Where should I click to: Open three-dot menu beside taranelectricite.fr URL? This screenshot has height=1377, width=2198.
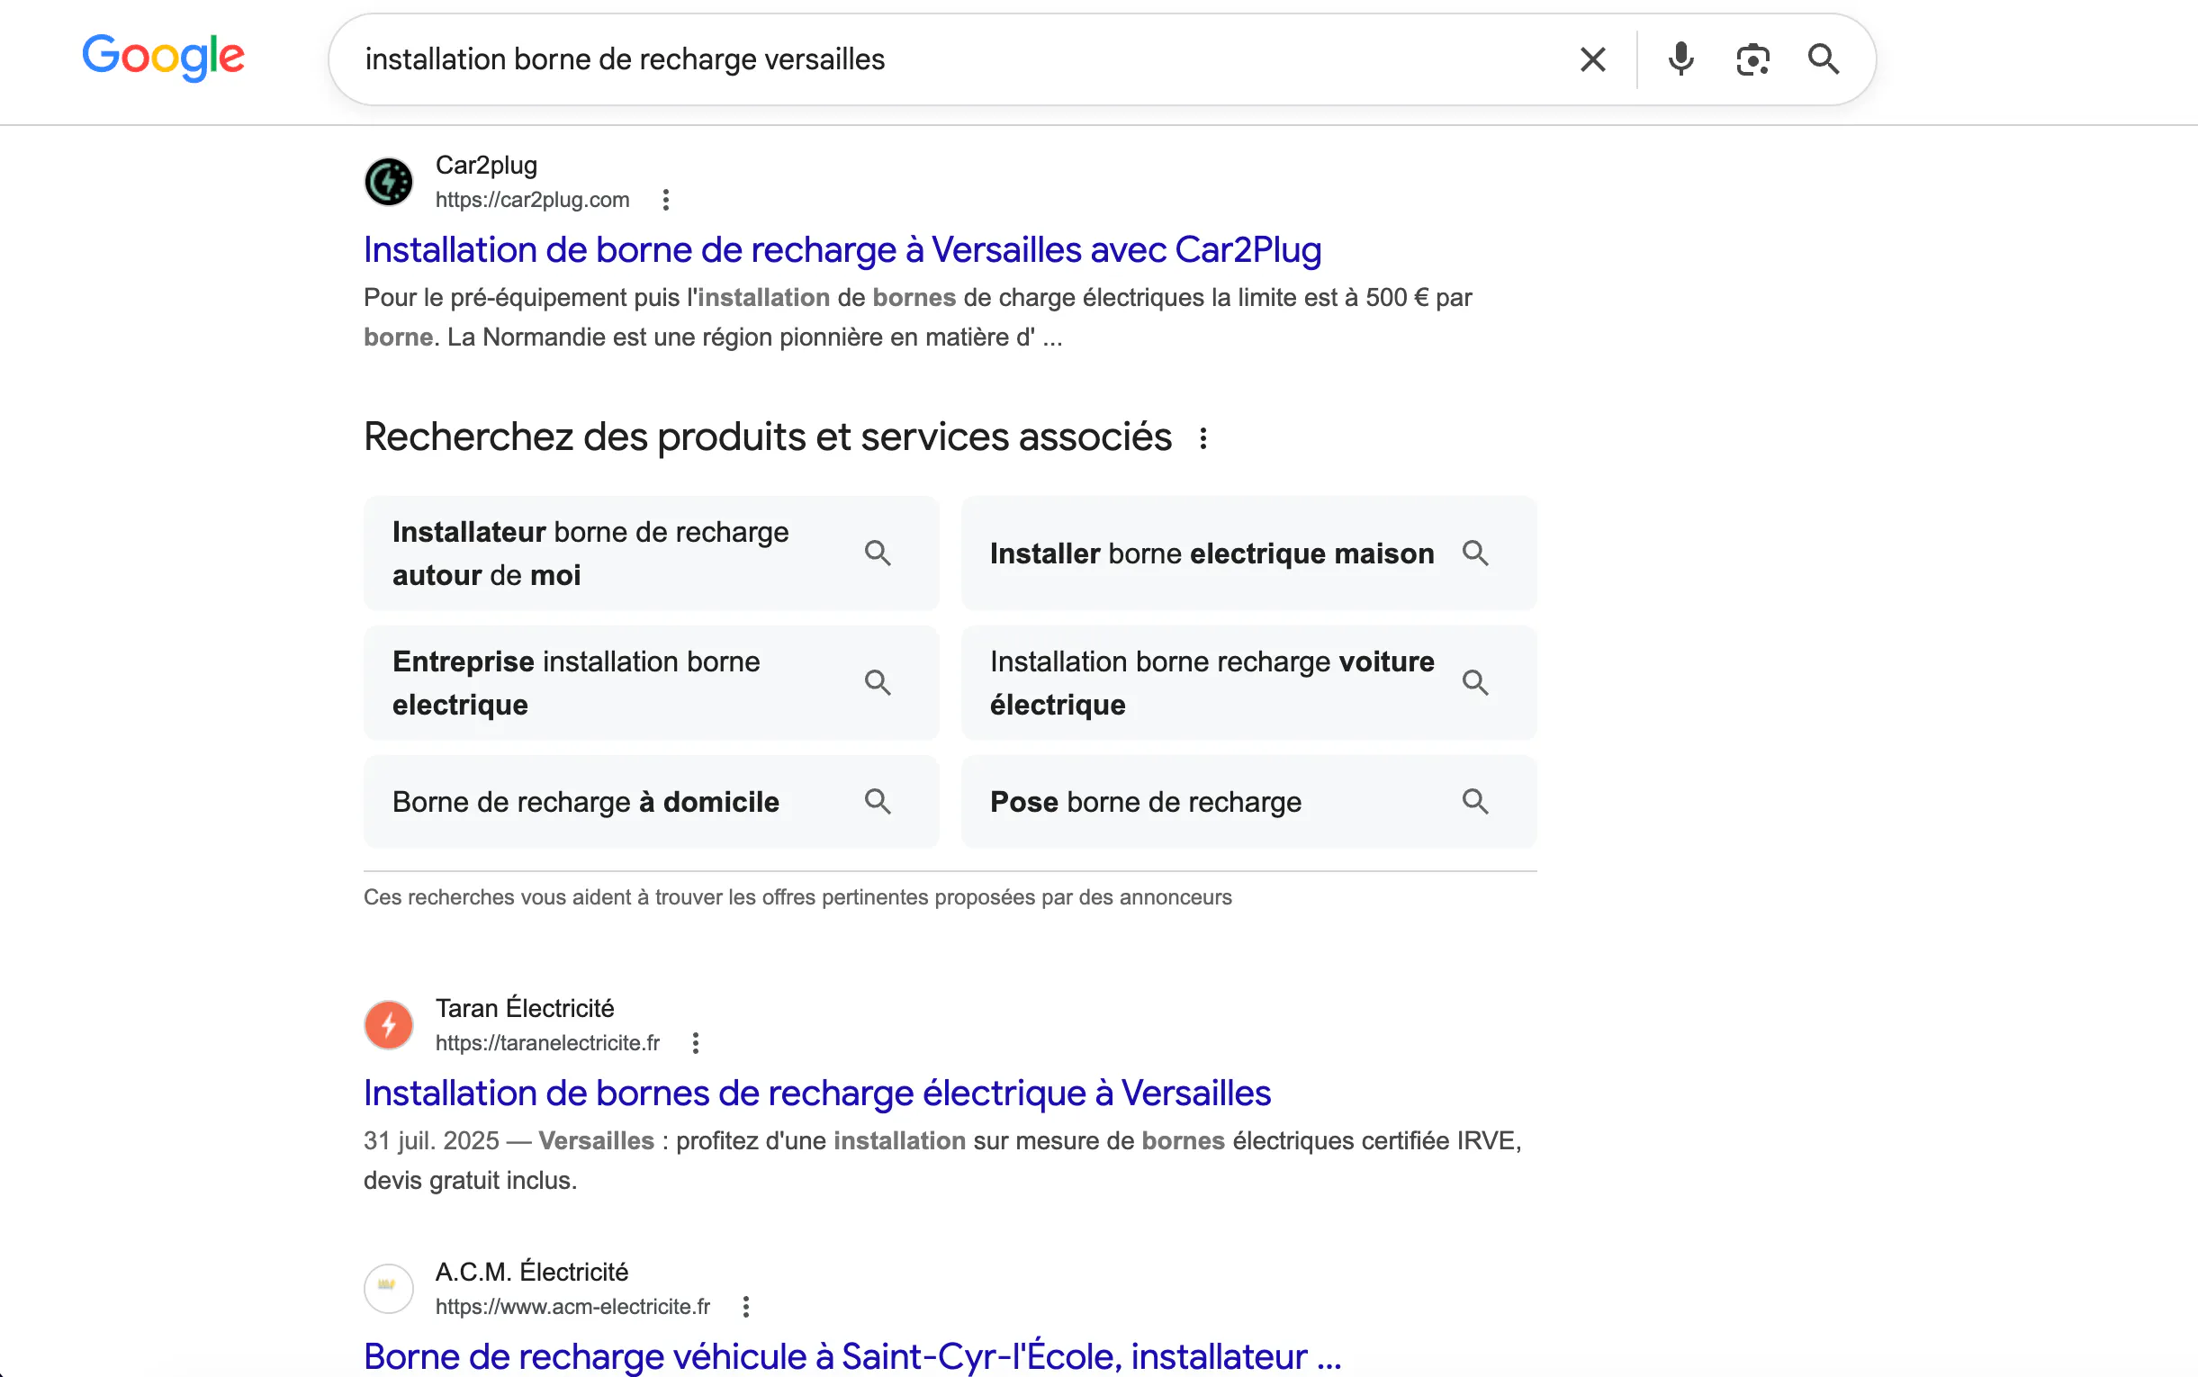tap(696, 1043)
